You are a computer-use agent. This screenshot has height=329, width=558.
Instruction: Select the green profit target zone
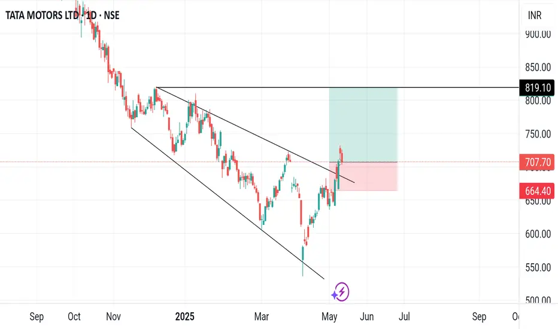(x=363, y=124)
